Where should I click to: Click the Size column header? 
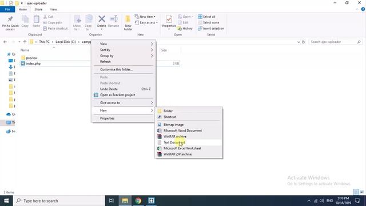pos(164,50)
